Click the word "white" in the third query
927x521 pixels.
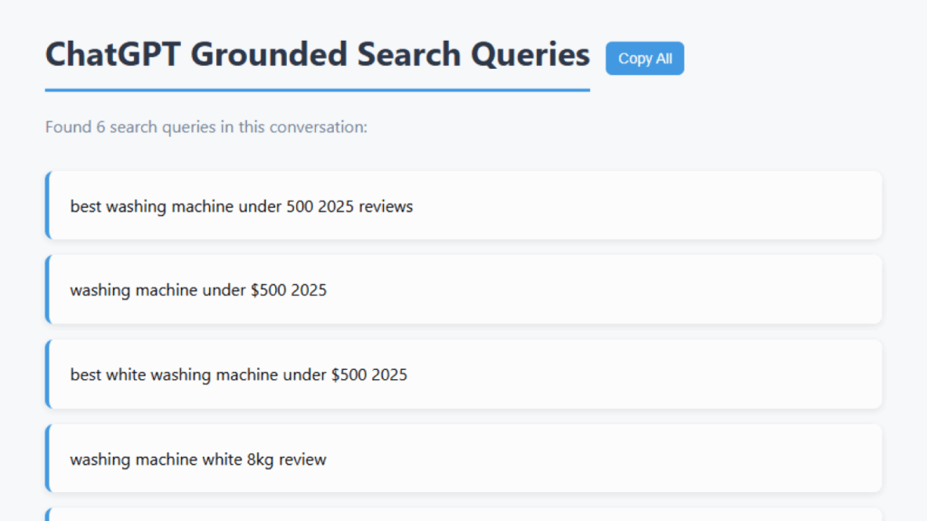click(x=126, y=374)
